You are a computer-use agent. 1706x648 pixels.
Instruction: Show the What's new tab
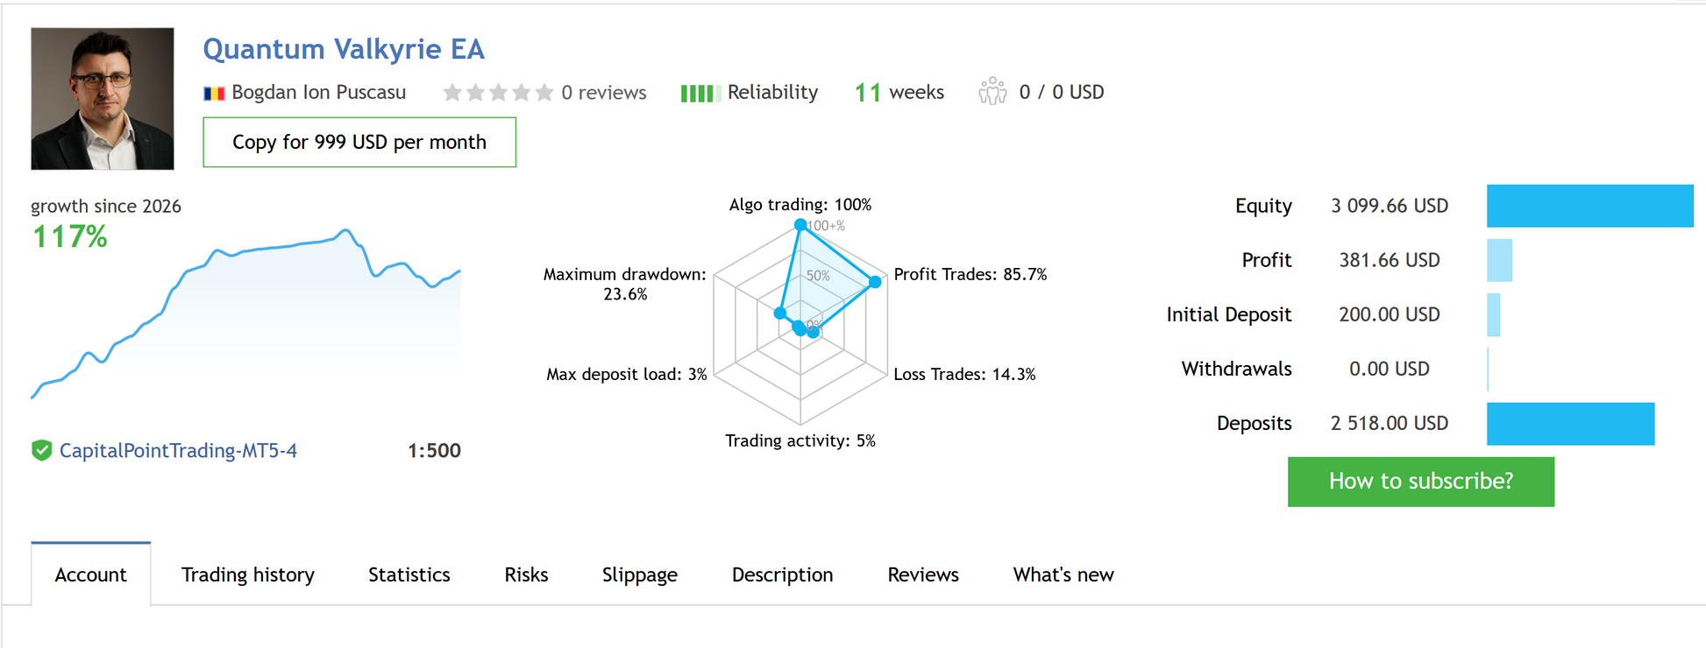tap(1063, 574)
